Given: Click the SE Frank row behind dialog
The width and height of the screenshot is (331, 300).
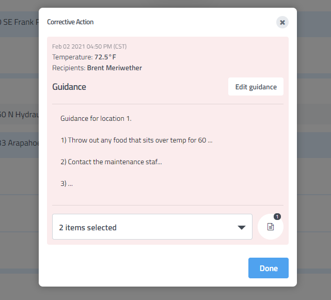Looking at the screenshot, I should 19,22.
